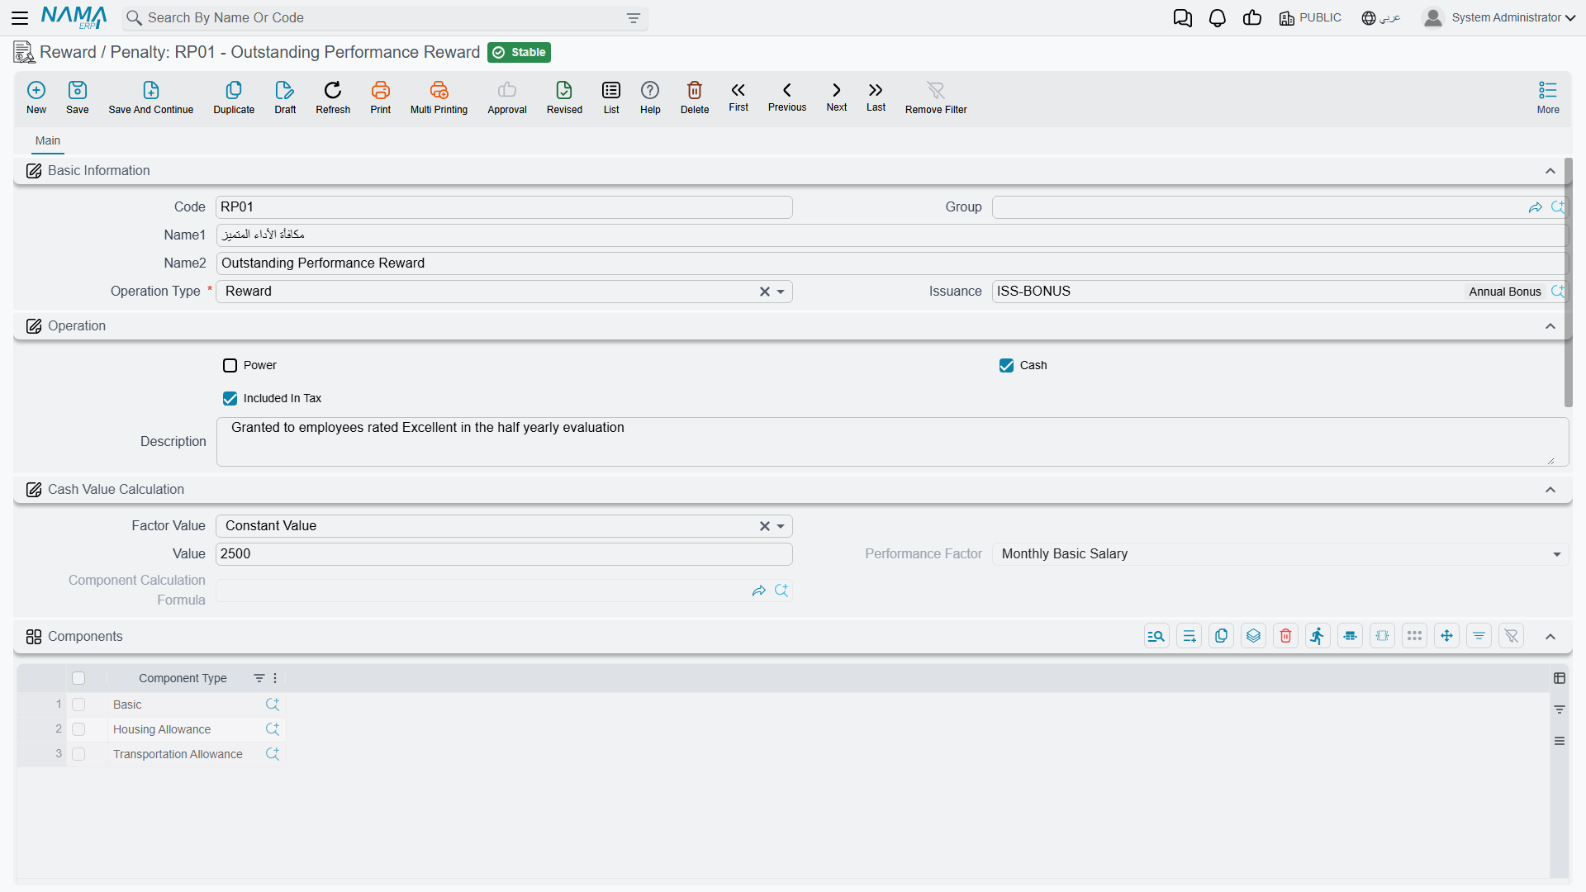
Task: Enable the Power checkbox
Action: pos(230,365)
